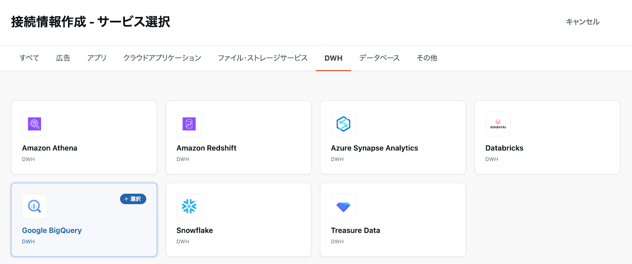Image resolution: width=632 pixels, height=264 pixels.
Task: Choose the Snowflake card title
Action: (195, 230)
